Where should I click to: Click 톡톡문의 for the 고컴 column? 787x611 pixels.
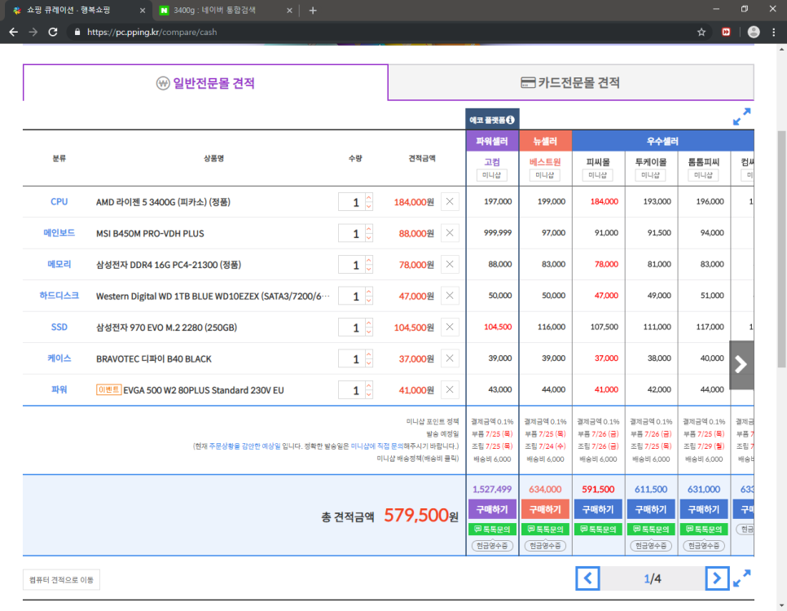tap(492, 530)
